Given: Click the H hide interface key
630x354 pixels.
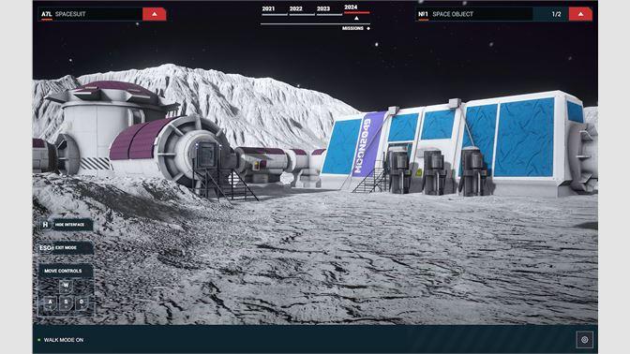Looking at the screenshot, I should point(45,225).
